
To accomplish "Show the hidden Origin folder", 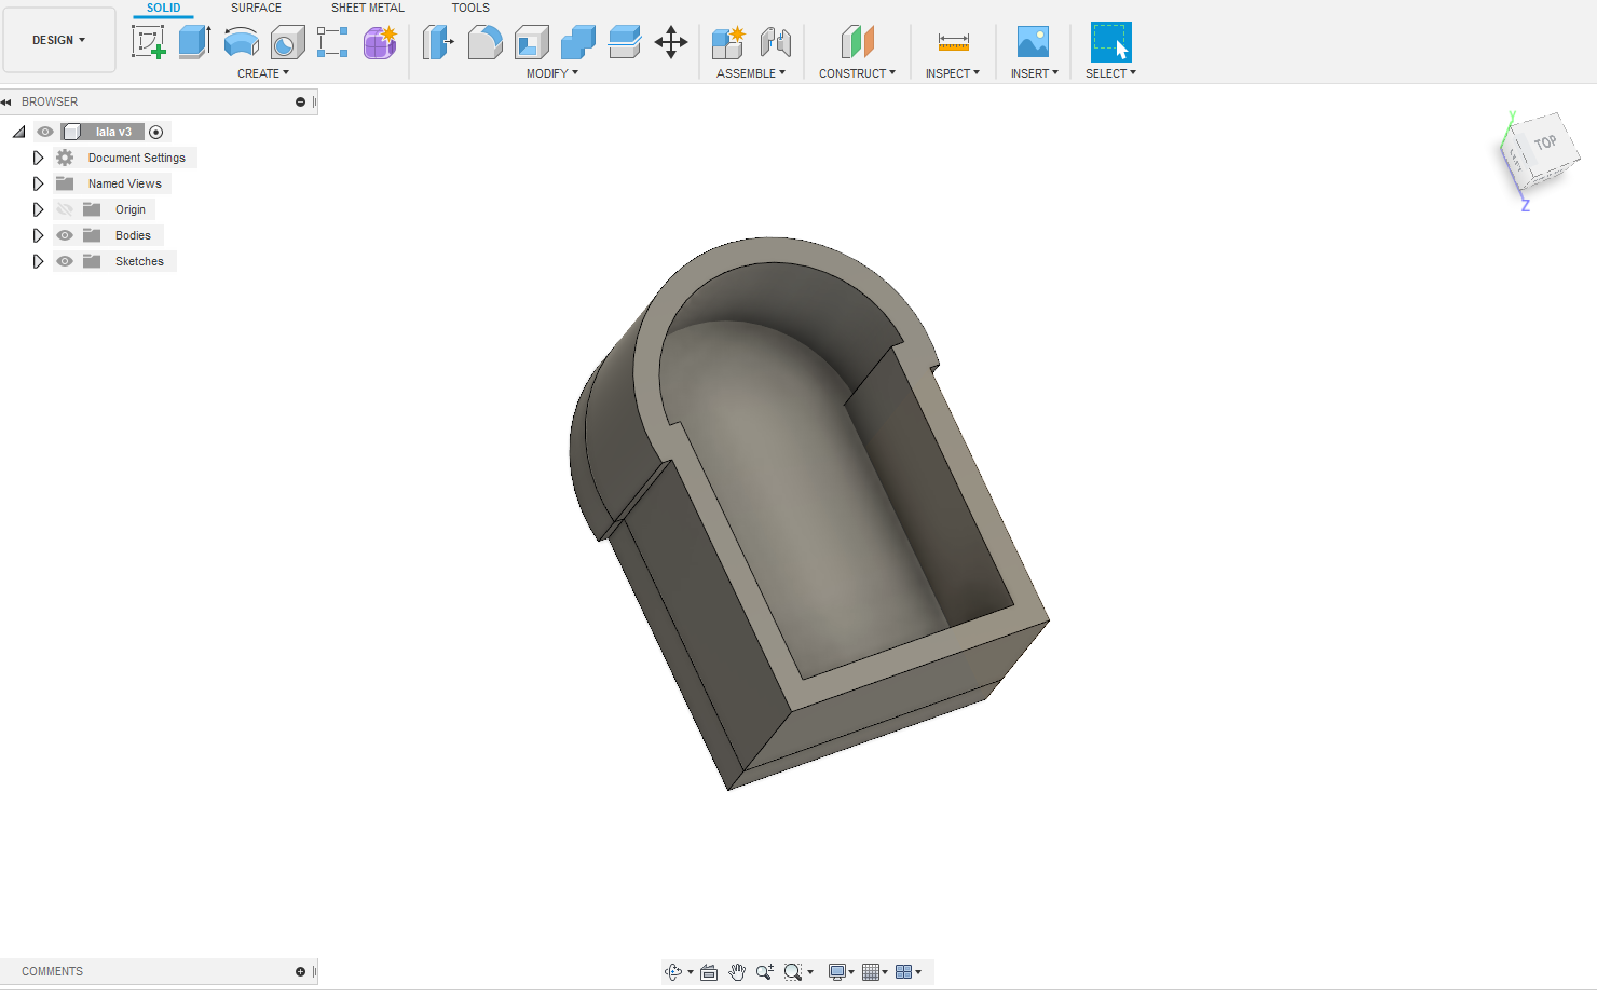I will (64, 209).
